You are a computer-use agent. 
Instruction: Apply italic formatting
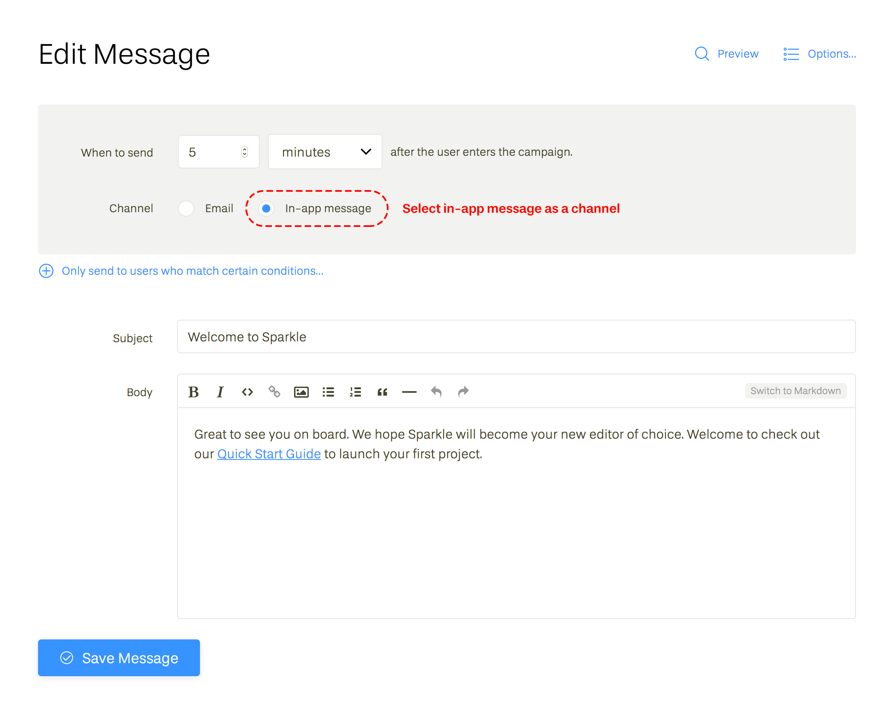220,391
